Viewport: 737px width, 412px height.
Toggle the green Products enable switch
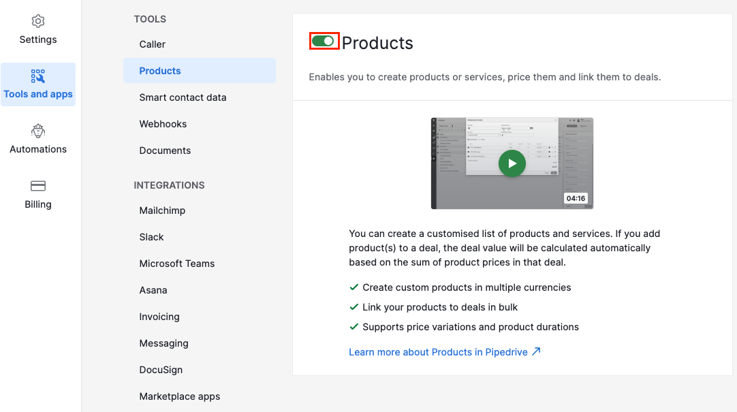324,41
